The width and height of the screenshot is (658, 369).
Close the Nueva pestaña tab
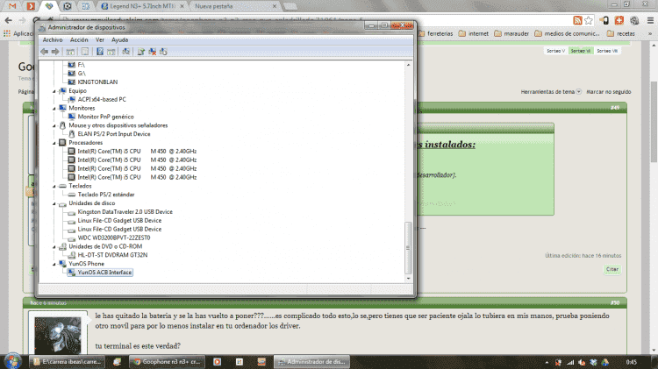tap(275, 6)
